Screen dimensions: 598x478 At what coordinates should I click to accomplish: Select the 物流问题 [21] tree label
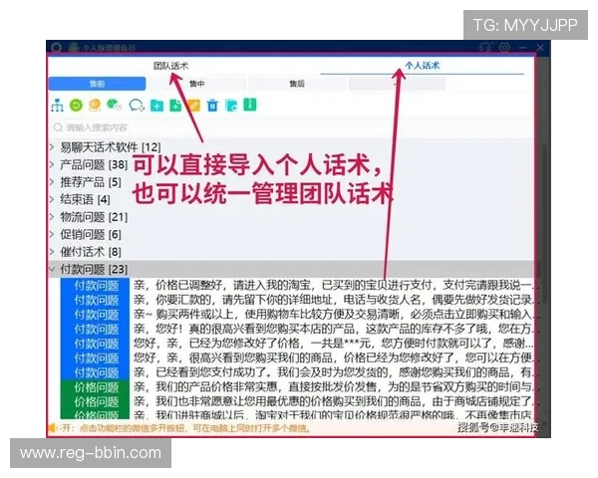94,217
